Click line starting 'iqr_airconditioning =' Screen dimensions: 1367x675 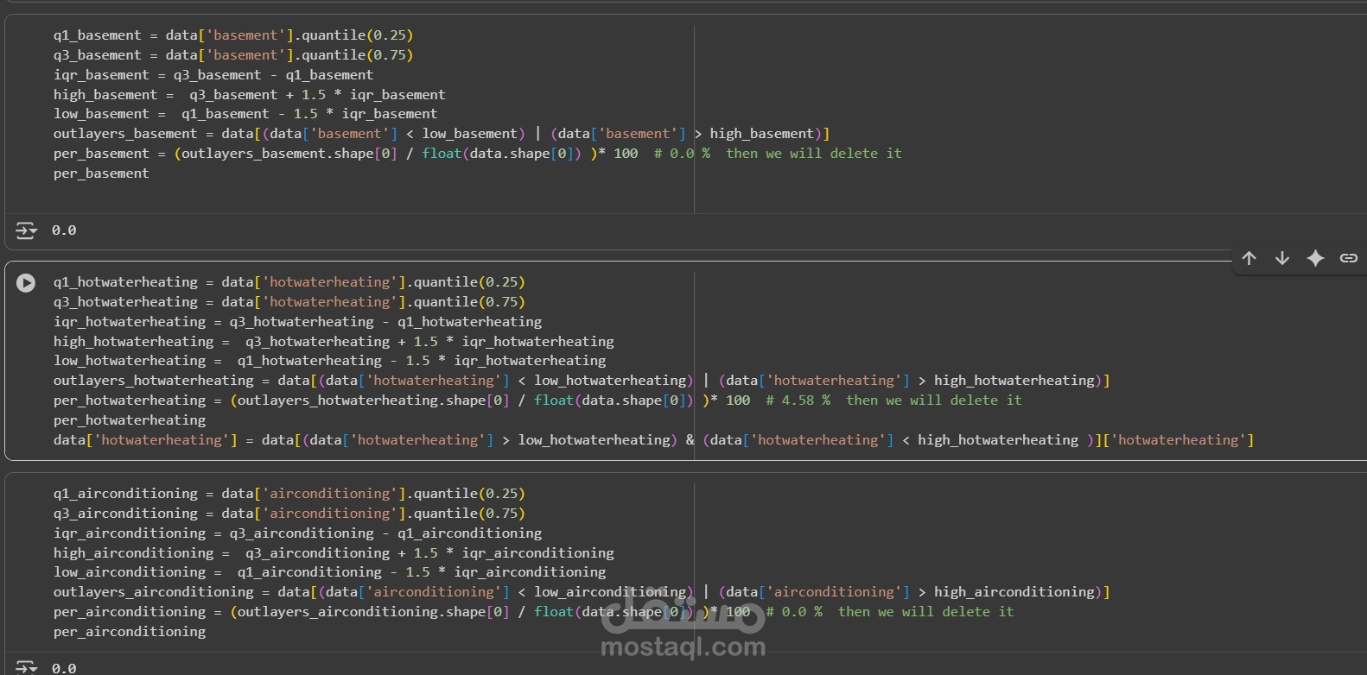pyautogui.click(x=298, y=533)
